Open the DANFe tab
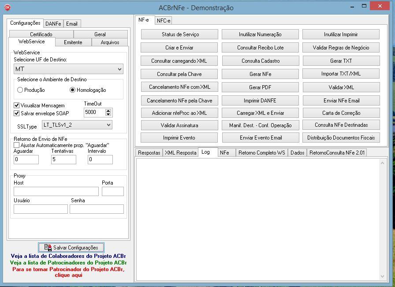Screen dimensions: 395x287 53,24
